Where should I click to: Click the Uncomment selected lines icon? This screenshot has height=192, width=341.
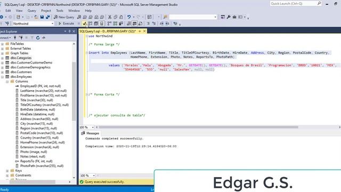154,23
